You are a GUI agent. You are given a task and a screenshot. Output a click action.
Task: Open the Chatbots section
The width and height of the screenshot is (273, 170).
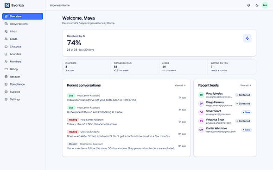(23, 47)
